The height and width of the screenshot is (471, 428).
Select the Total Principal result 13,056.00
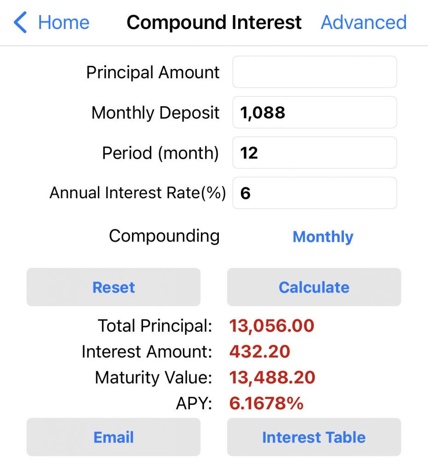tap(272, 326)
